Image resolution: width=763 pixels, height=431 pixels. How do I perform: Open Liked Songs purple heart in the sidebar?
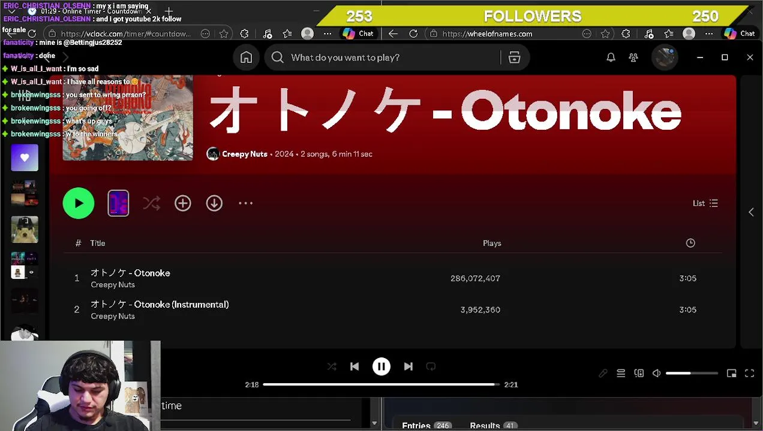pos(25,158)
